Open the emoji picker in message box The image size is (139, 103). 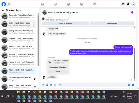(129, 85)
